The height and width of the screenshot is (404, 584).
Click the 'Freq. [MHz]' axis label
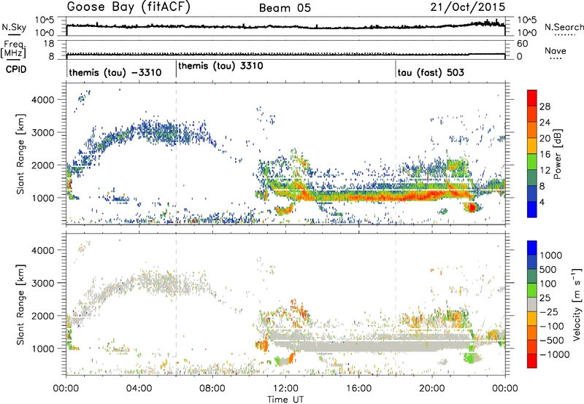[14, 49]
